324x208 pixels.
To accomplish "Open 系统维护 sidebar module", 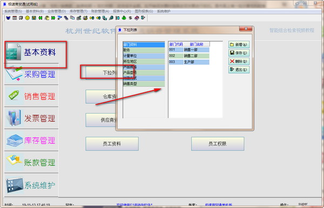I will coord(31,185).
